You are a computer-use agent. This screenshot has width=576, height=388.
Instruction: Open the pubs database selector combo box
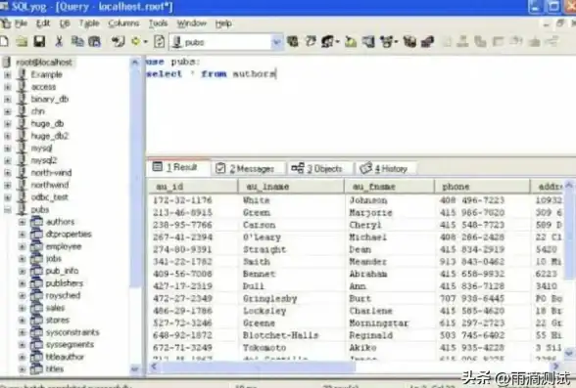coord(226,42)
